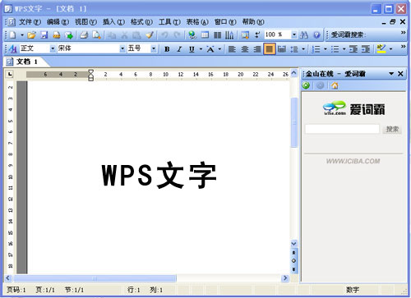Open the 五号 font size dropdown
Image resolution: width=411 pixels, height=298 pixels.
click(x=154, y=48)
